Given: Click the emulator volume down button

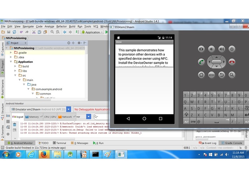Looking at the screenshot, I should (211, 49).
